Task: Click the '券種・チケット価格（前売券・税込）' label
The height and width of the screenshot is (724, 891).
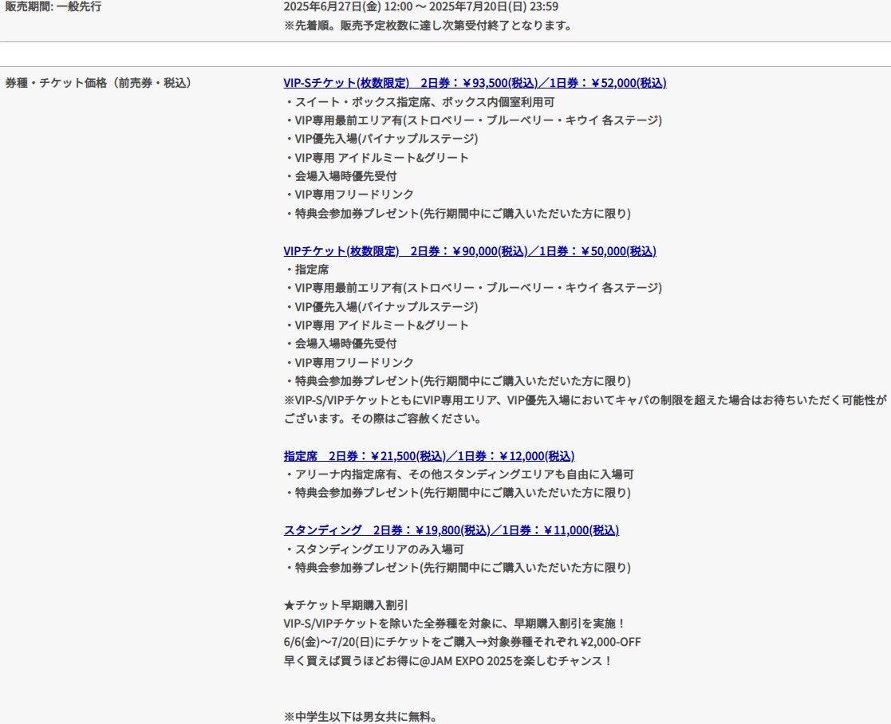Action: coord(101,83)
